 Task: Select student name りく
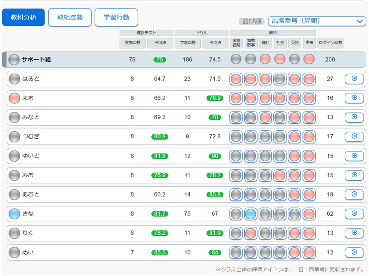click(x=28, y=233)
